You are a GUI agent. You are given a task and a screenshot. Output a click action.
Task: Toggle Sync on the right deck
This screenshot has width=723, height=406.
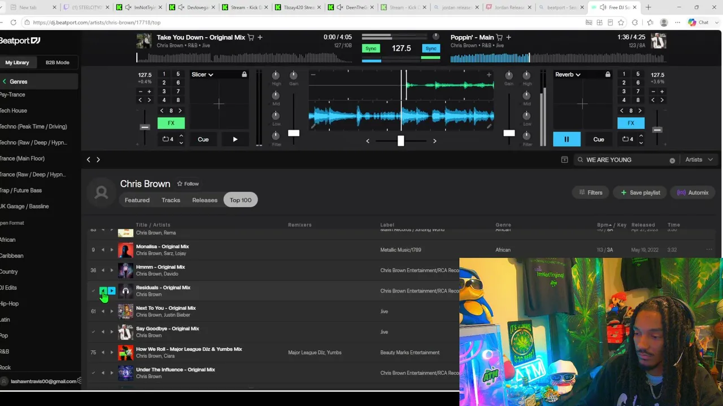(431, 48)
